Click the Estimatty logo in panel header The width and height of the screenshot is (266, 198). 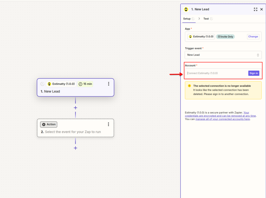186,9
